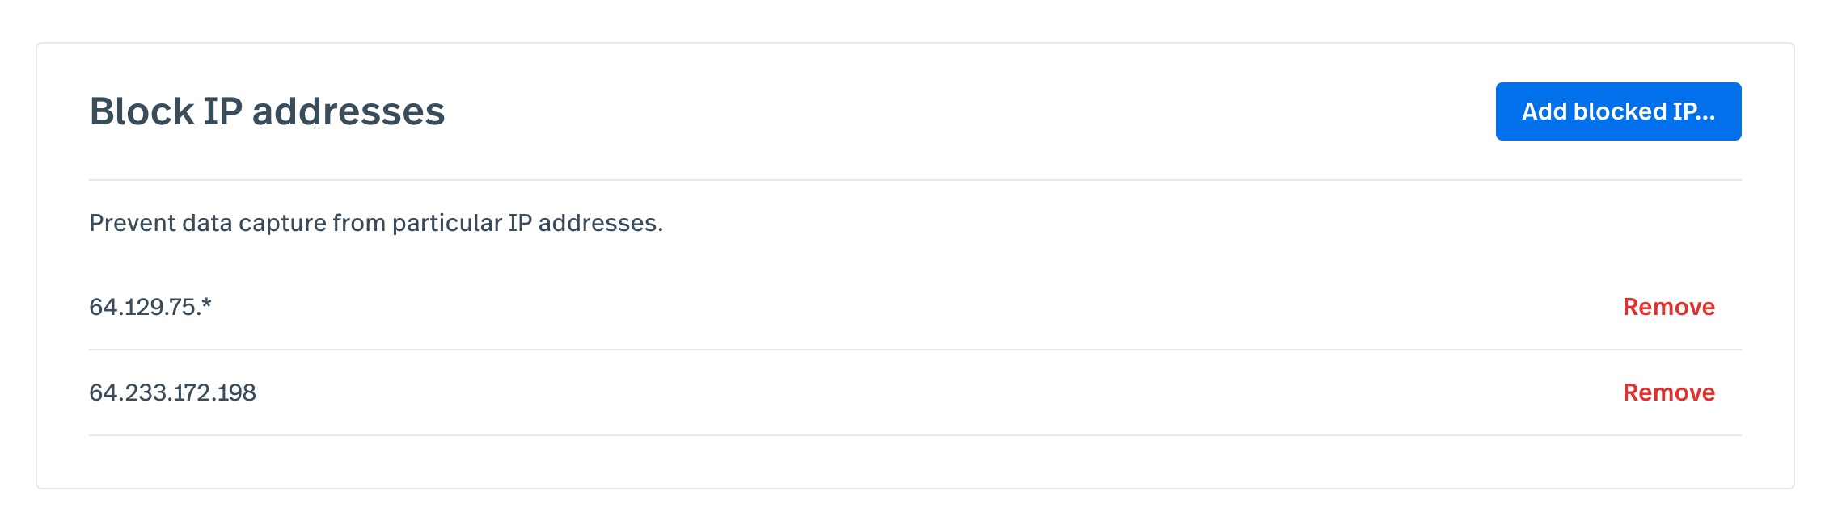Open the dialog to add a blocked IP
1821x512 pixels.
tap(1618, 111)
